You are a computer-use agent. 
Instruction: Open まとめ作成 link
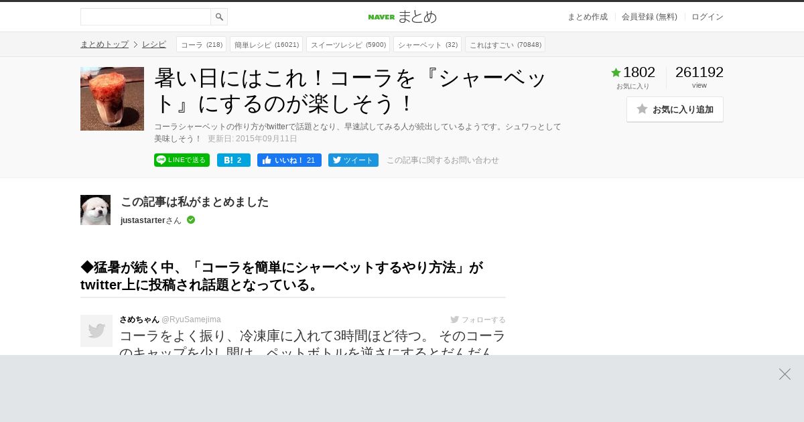588,17
